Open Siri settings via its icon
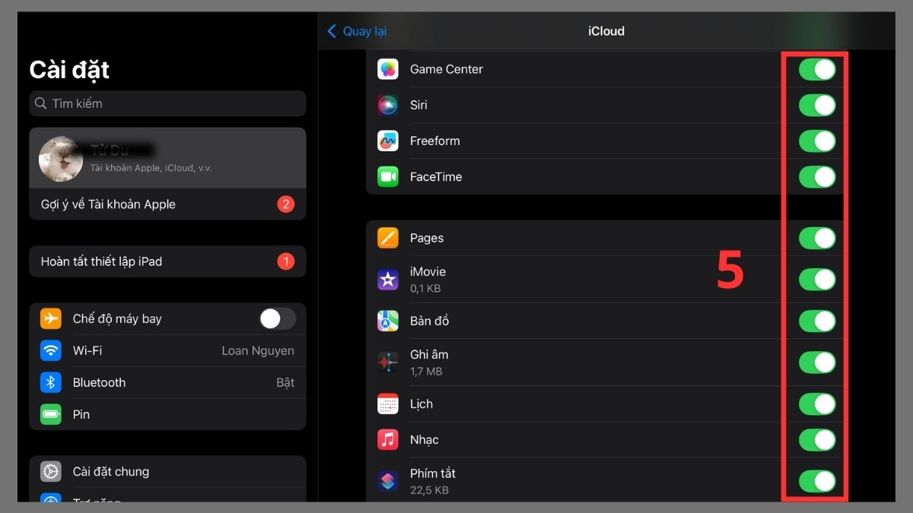 pyautogui.click(x=388, y=105)
